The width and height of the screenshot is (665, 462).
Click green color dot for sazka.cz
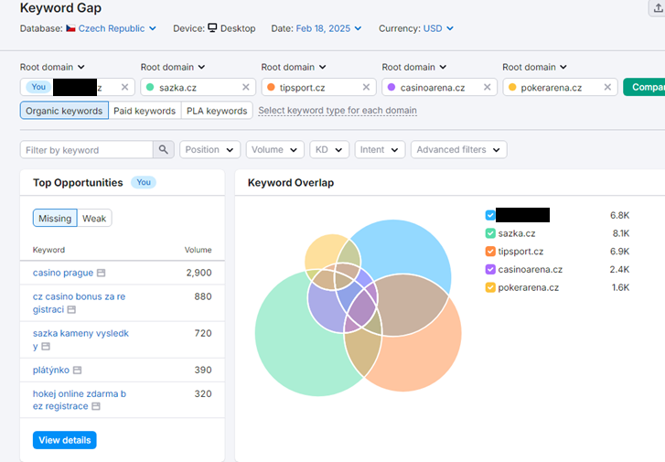pos(150,87)
